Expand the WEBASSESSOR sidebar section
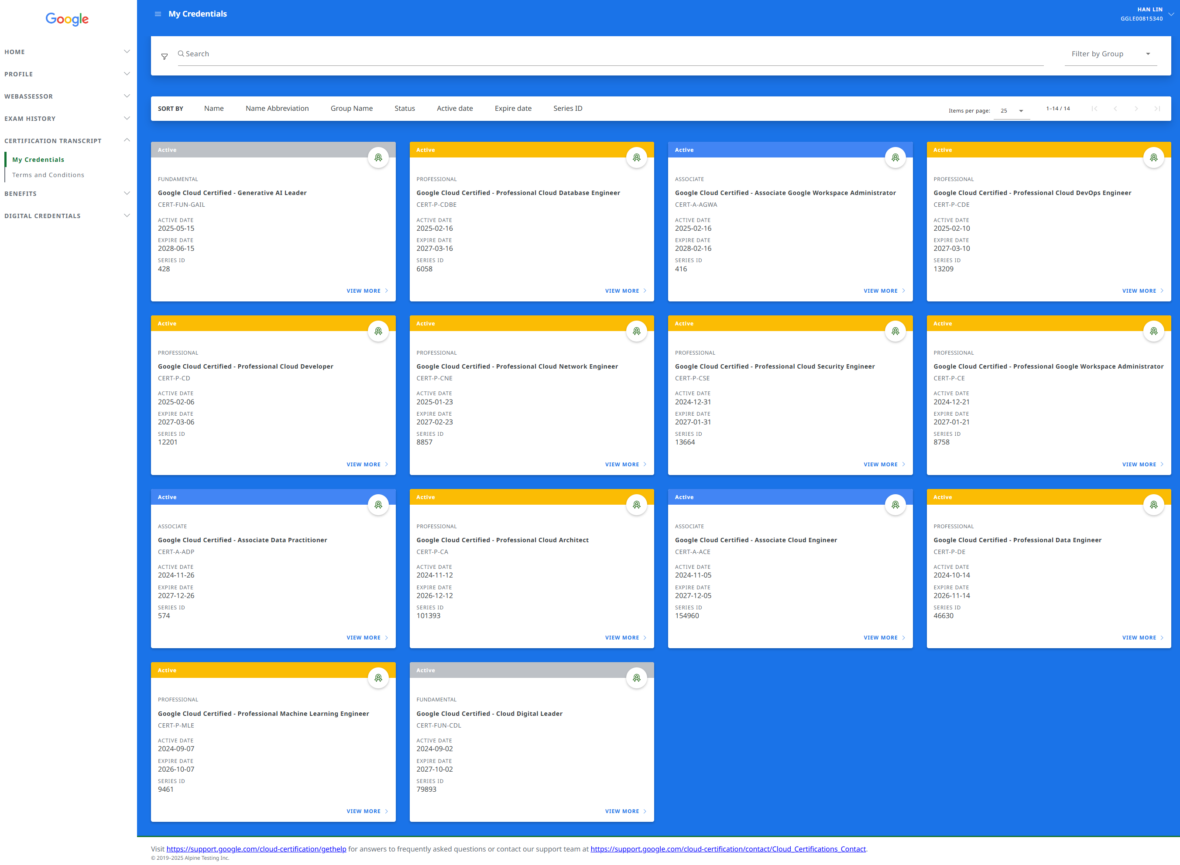The width and height of the screenshot is (1180, 865). coord(67,96)
